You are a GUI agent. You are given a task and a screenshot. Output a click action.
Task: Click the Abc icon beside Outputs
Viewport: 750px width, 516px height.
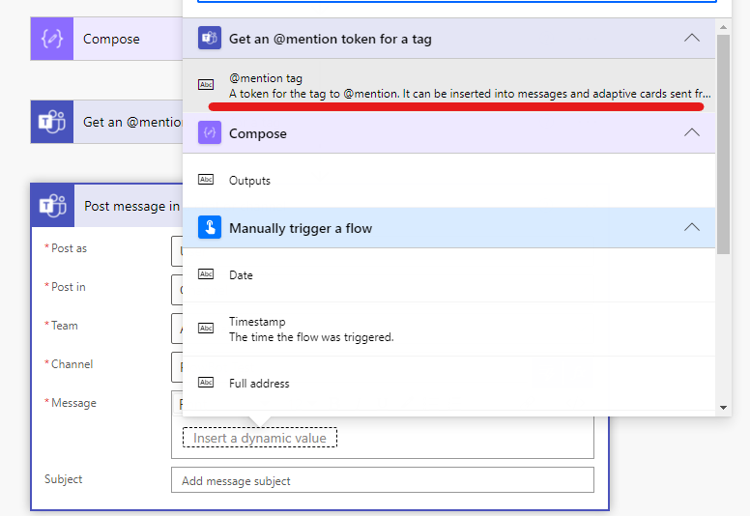(x=206, y=180)
